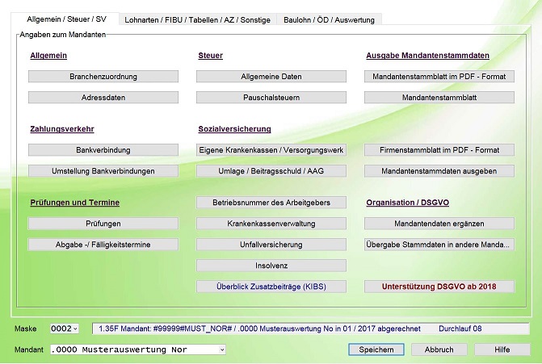The width and height of the screenshot is (542, 364).
Task: Open Pauschalsteuern under Steuer
Action: click(271, 98)
